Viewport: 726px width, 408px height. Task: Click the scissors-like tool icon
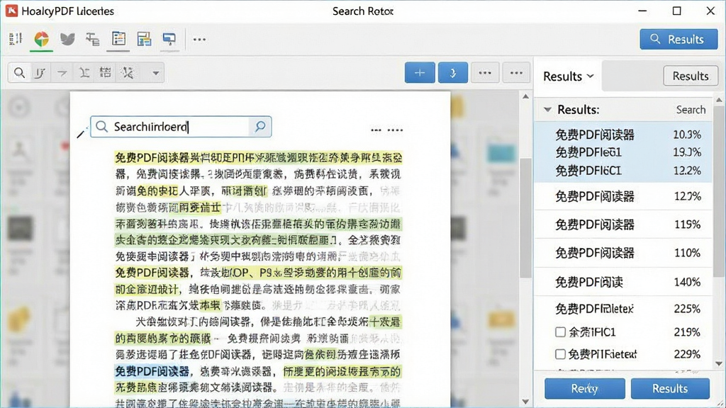[128, 73]
